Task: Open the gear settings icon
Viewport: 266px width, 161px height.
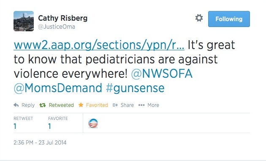Action: point(199,18)
